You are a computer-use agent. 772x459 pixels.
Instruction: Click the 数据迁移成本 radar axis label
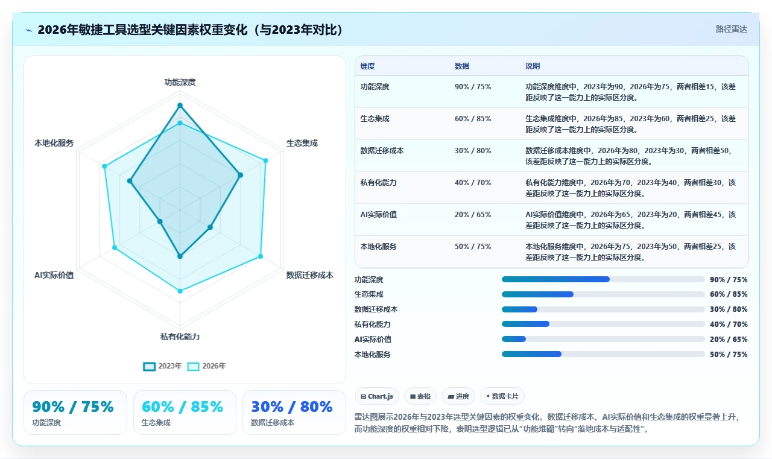click(309, 275)
